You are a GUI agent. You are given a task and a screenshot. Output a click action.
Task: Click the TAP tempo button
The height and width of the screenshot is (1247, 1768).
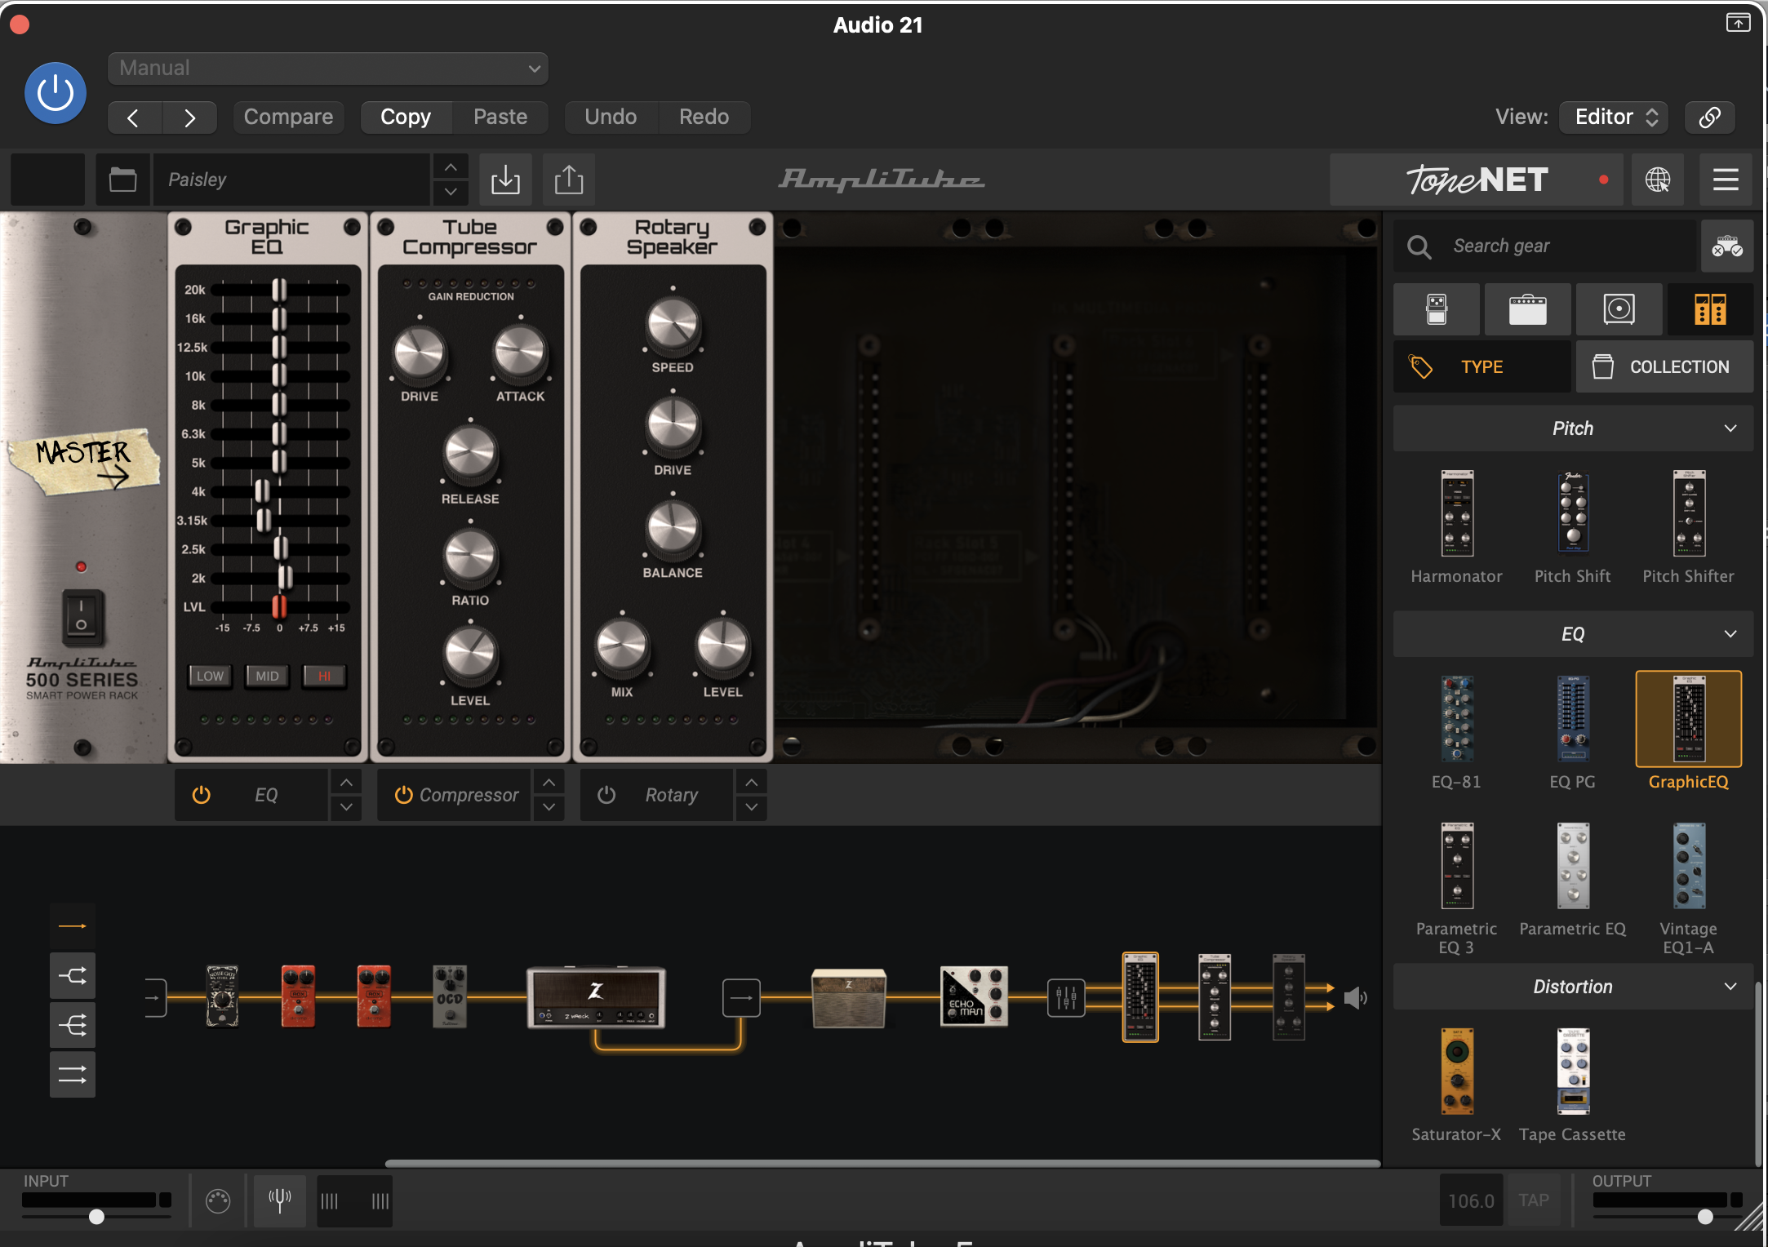click(1534, 1200)
